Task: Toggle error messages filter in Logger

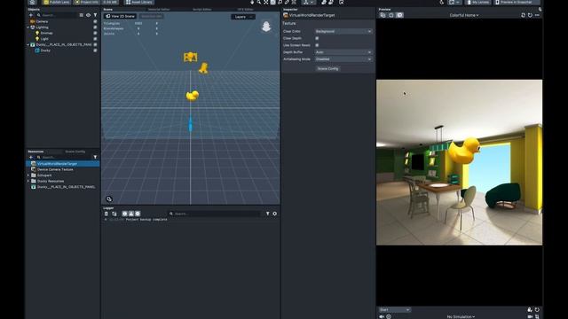Action: (138, 214)
